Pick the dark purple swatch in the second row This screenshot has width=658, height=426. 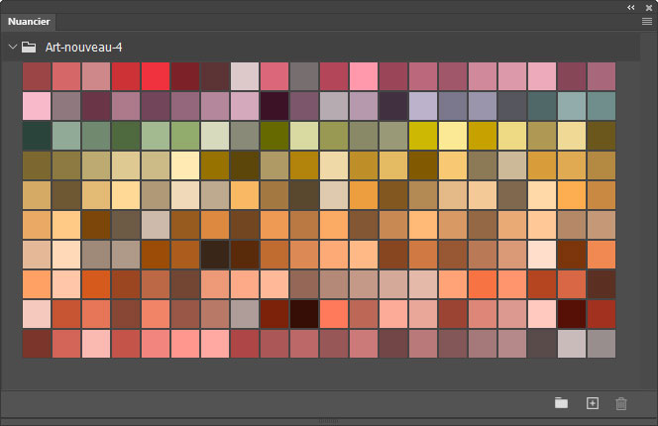pos(274,106)
